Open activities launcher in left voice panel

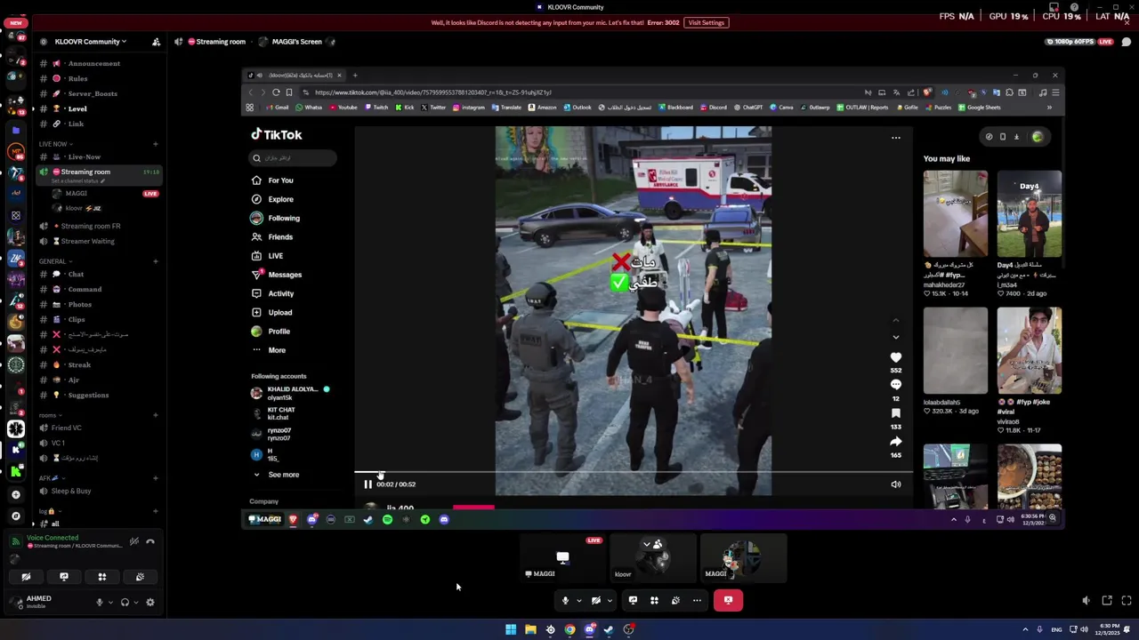point(101,577)
